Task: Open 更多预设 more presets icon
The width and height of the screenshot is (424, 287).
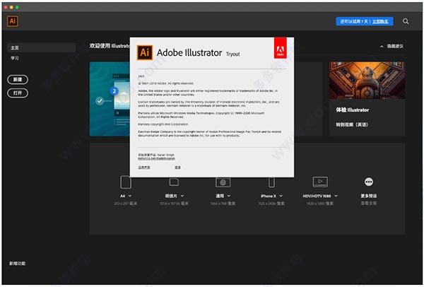Action: tap(369, 182)
